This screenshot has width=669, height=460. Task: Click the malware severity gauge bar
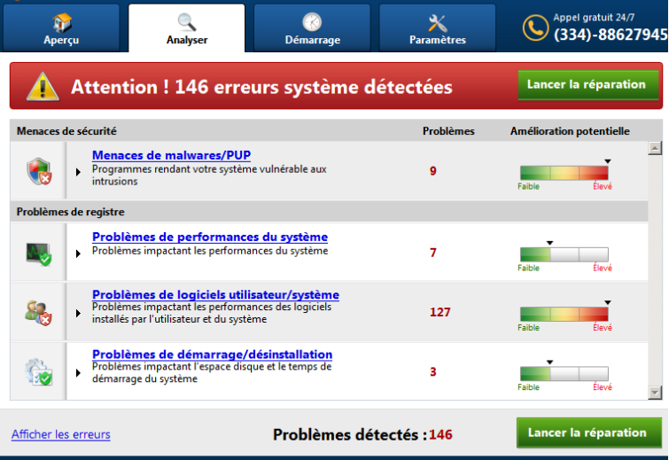coord(564,173)
